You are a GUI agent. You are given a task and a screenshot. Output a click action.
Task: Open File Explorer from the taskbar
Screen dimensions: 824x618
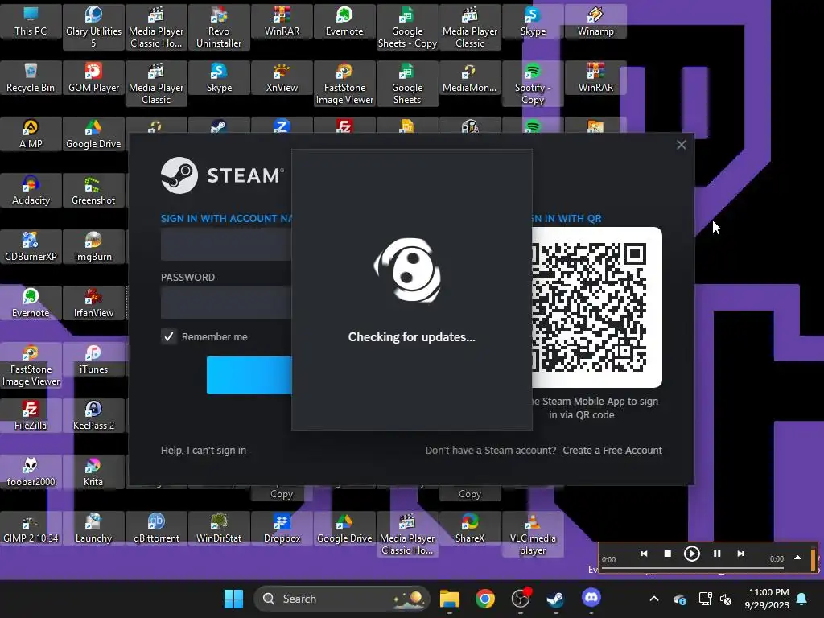click(449, 599)
